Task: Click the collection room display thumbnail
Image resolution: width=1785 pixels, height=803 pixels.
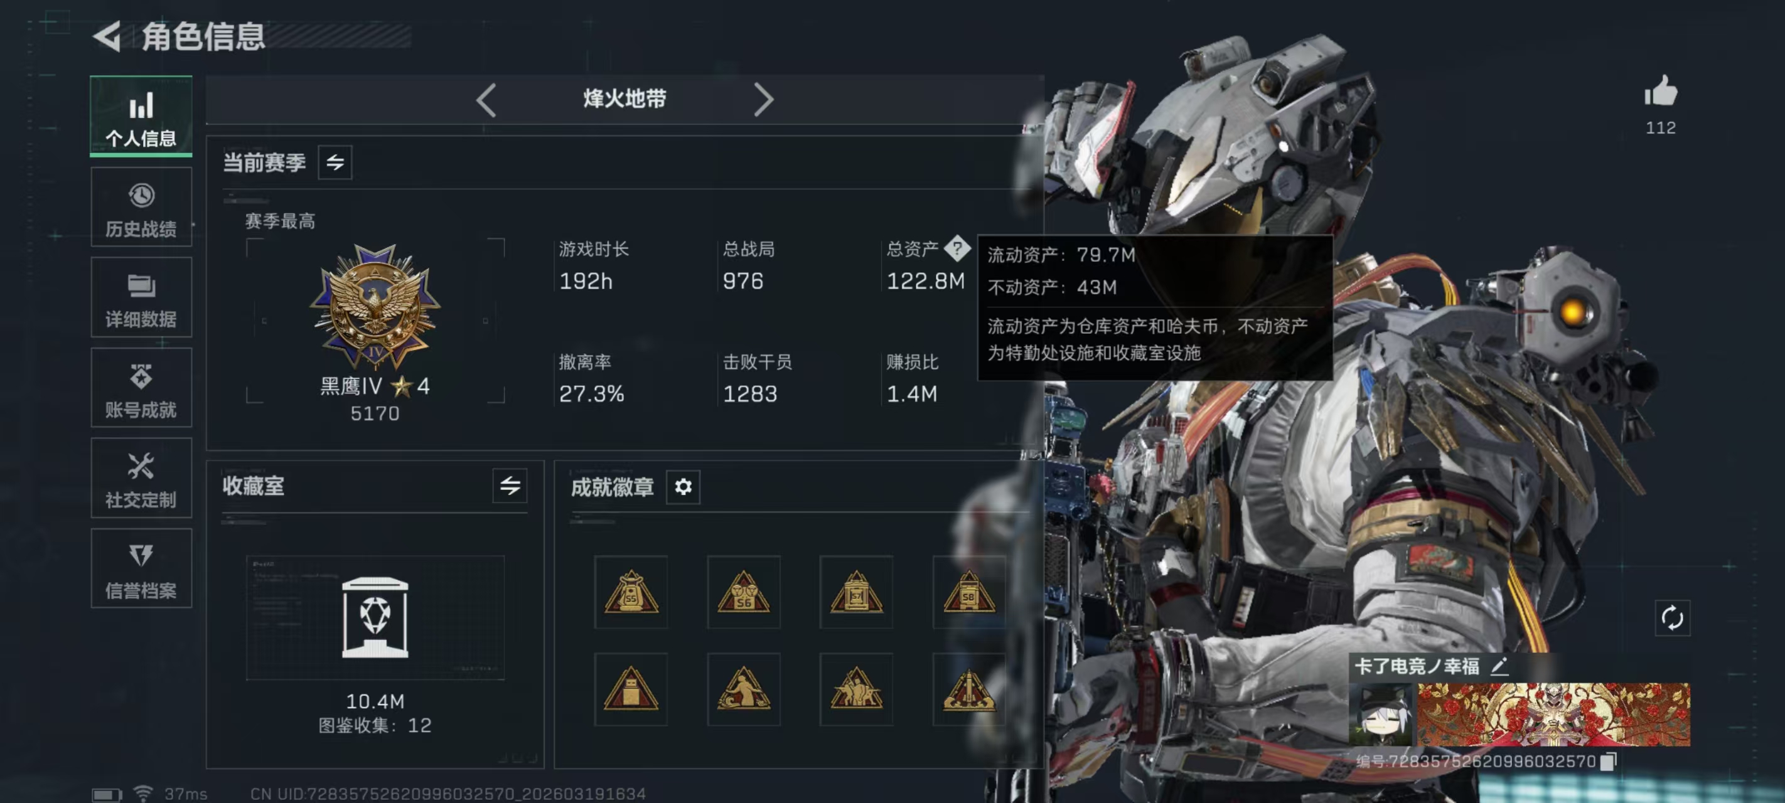Action: click(375, 617)
